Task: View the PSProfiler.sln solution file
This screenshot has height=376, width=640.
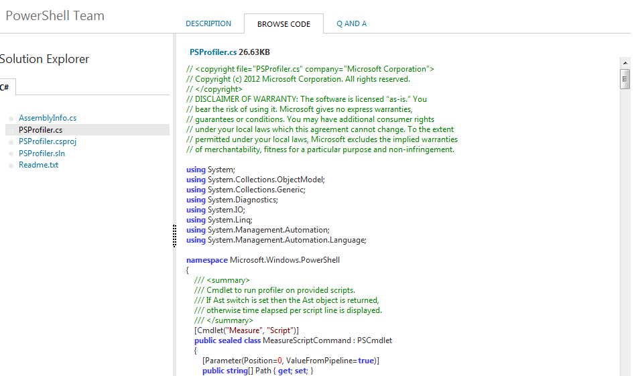Action: [42, 153]
